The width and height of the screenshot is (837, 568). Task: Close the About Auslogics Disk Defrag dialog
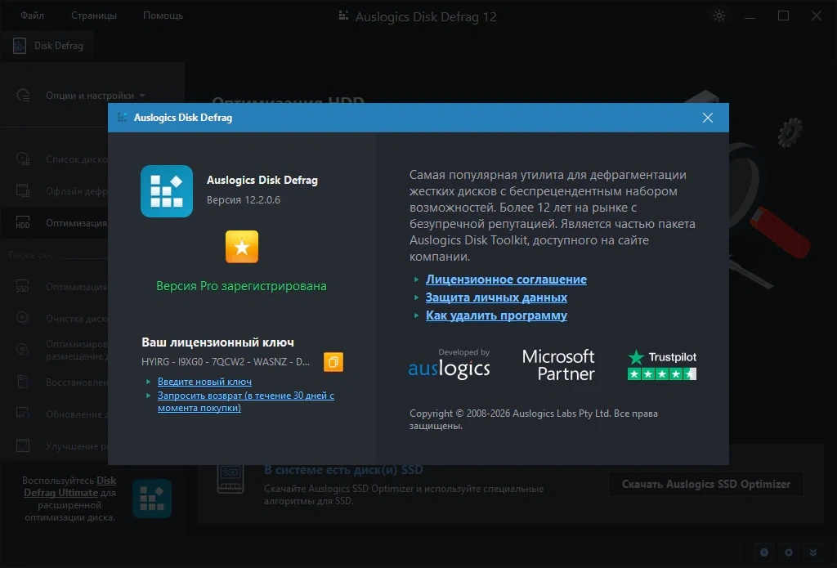707,118
